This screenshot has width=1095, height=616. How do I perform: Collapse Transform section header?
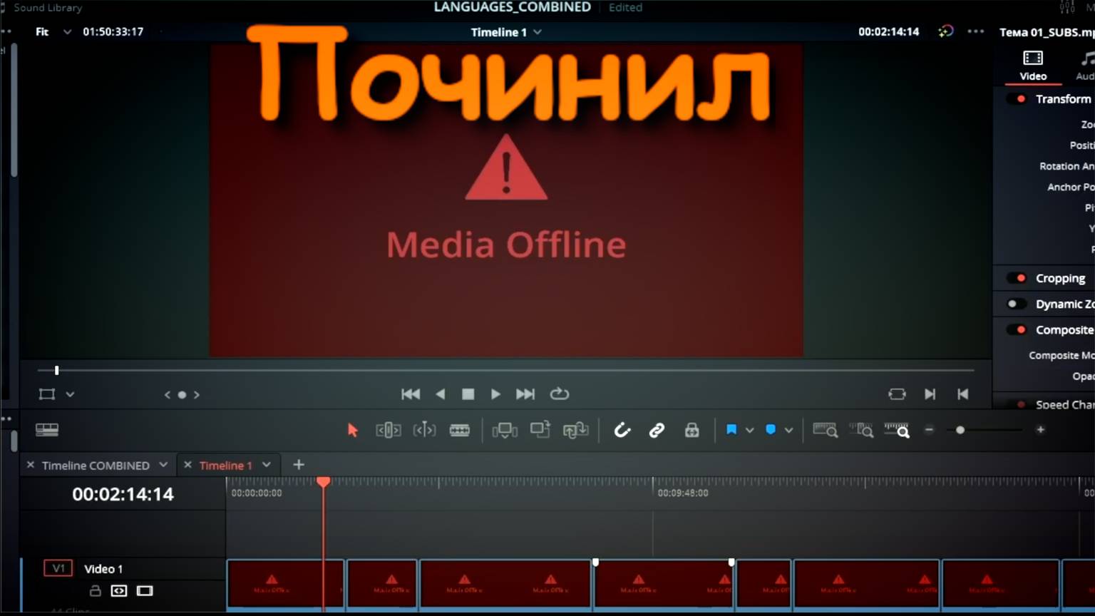pyautogui.click(x=1063, y=99)
